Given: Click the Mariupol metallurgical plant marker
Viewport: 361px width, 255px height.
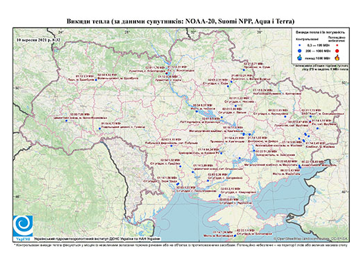Looking at the screenshot, I should (x=299, y=166).
